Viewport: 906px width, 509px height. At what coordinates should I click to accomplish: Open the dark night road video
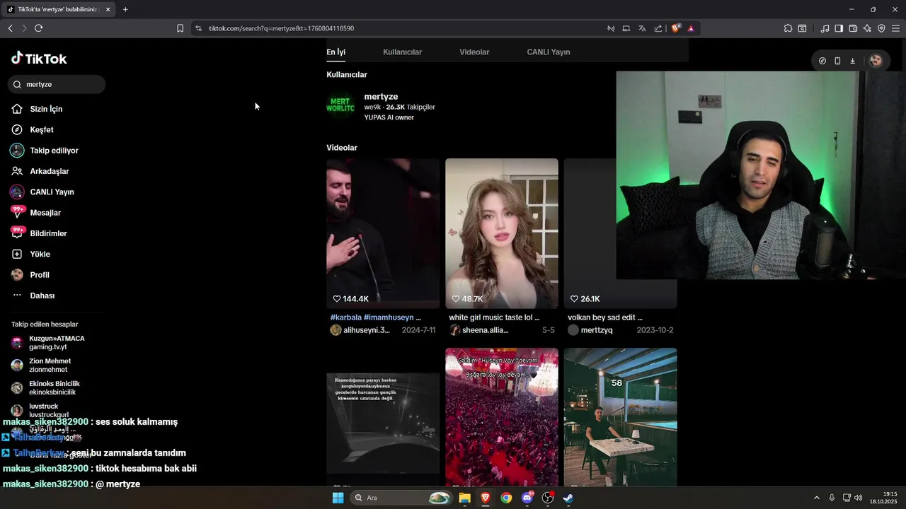pyautogui.click(x=383, y=424)
